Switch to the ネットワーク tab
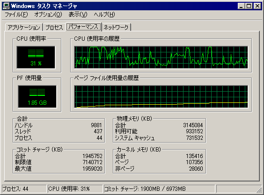This screenshot has height=195, width=264. click(116, 27)
